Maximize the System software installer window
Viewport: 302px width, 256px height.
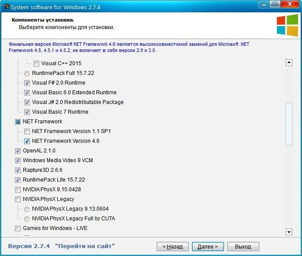pyautogui.click(x=275, y=4)
